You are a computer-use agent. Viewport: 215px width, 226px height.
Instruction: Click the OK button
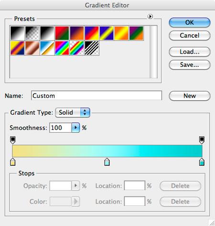tap(190, 22)
